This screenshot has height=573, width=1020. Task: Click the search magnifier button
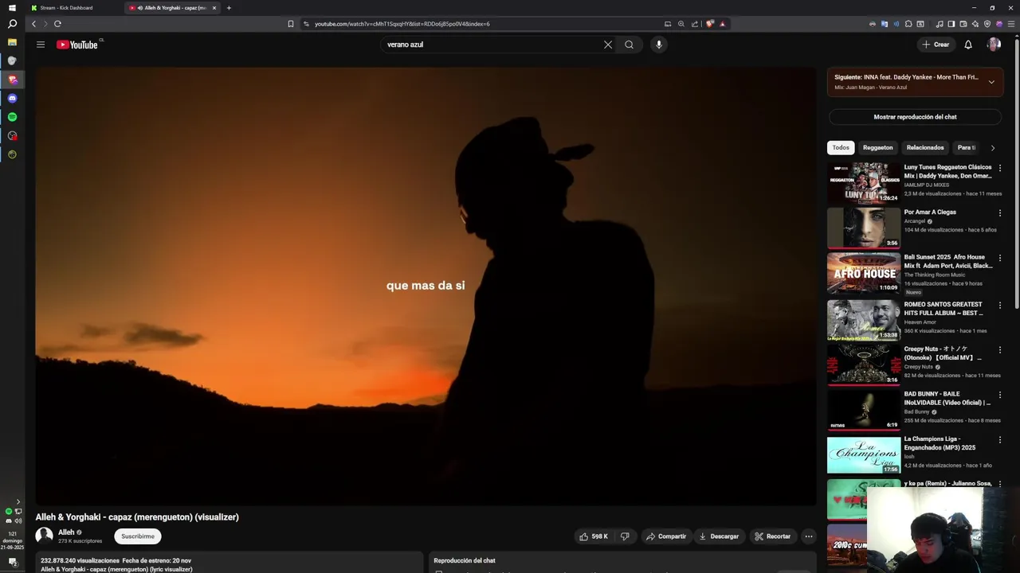point(630,45)
